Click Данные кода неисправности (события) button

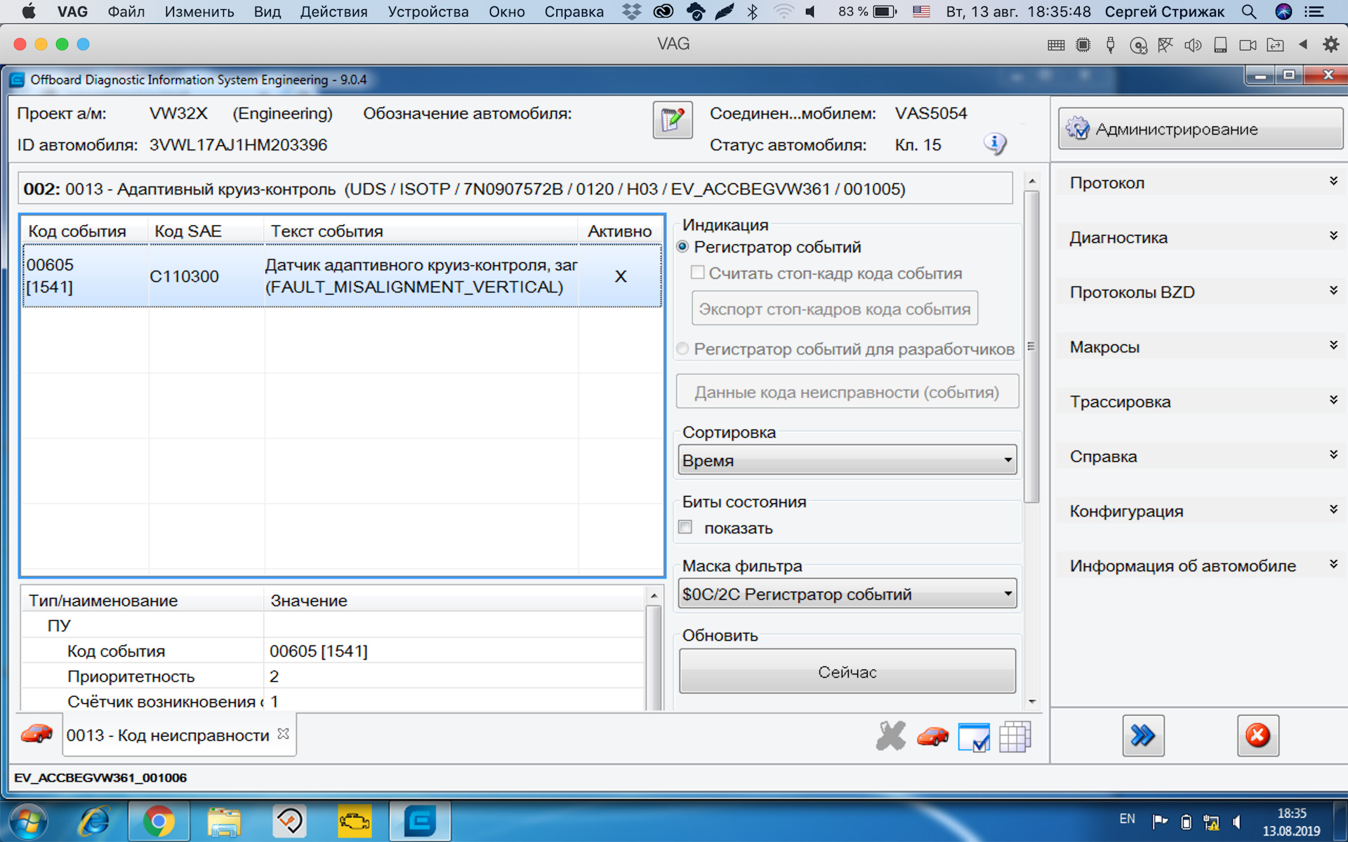pyautogui.click(x=847, y=392)
